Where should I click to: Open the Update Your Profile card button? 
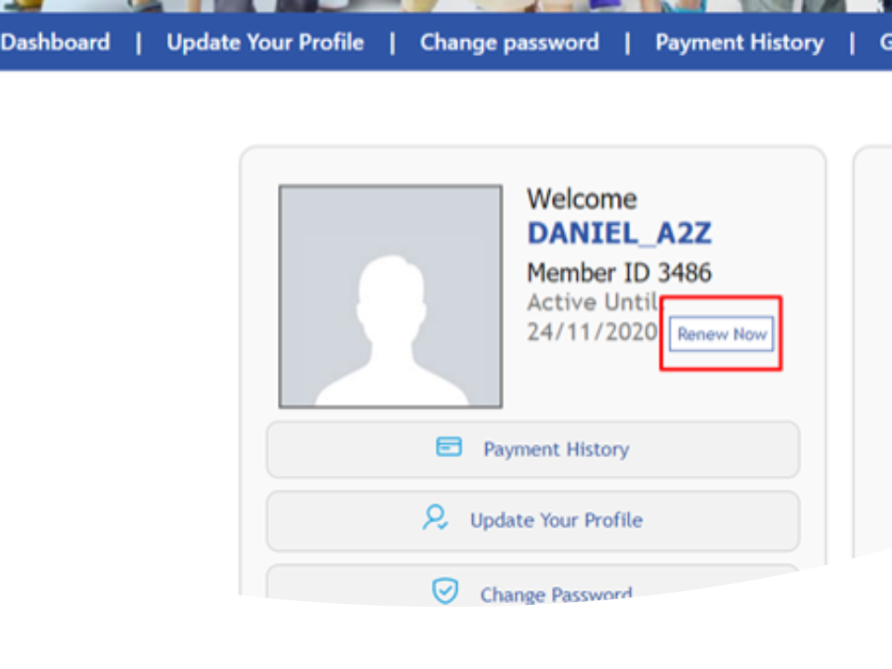click(533, 521)
